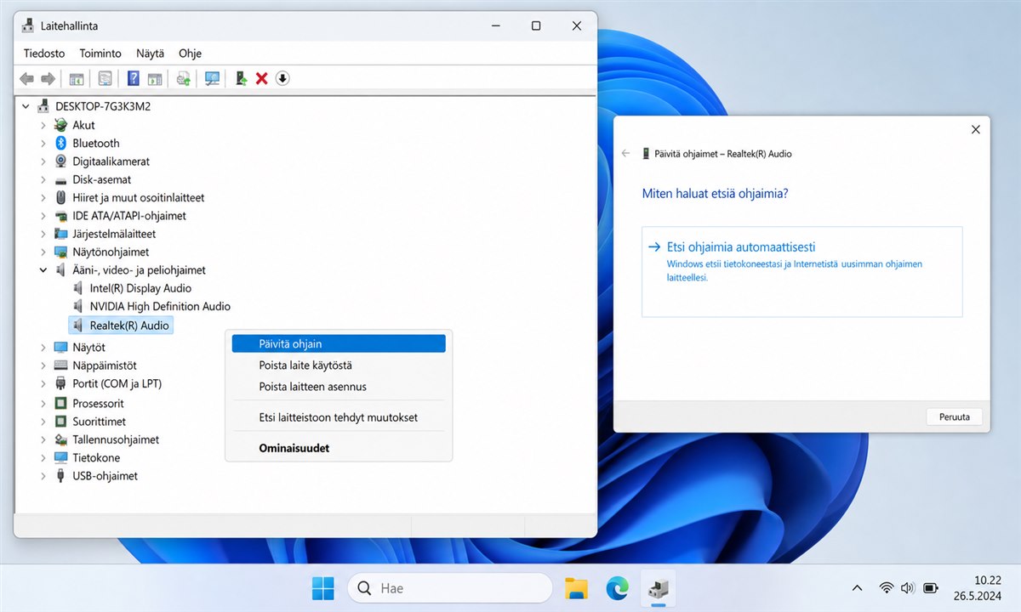Expand the Portit (COM ja LPT) category
Screen dimensions: 1021x612
pos(43,384)
